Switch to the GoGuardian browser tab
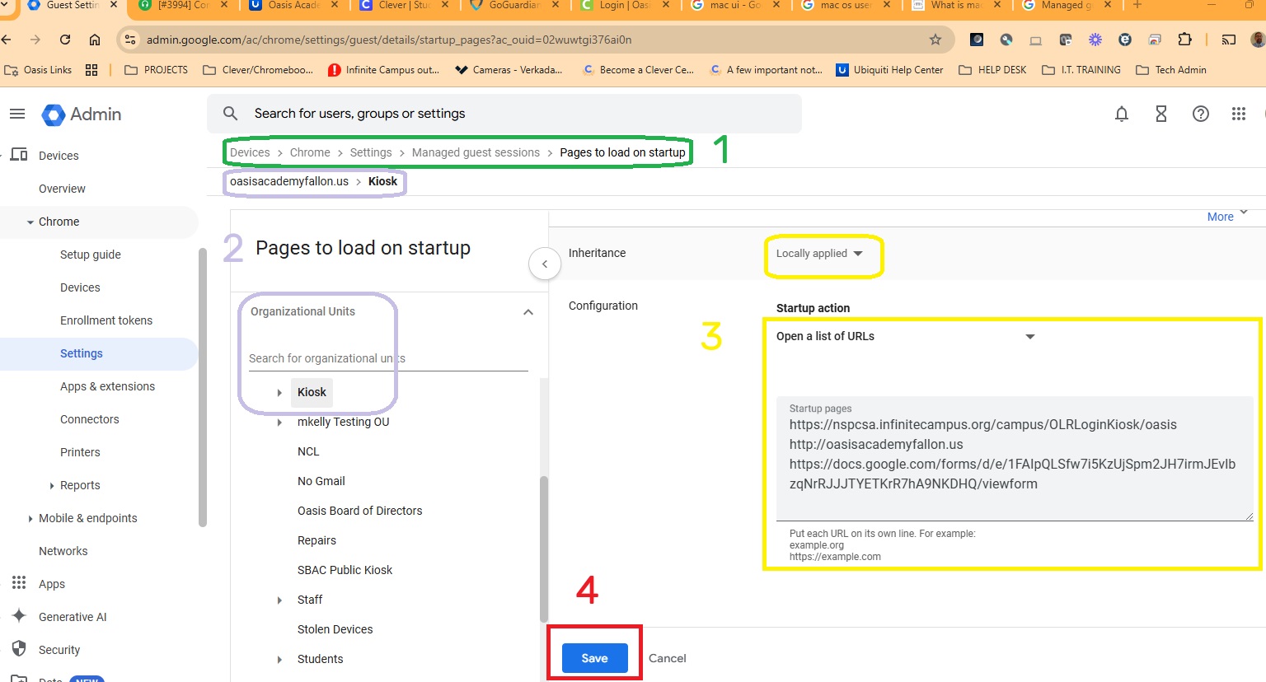Screen dimensions: 1266x682 514,6
